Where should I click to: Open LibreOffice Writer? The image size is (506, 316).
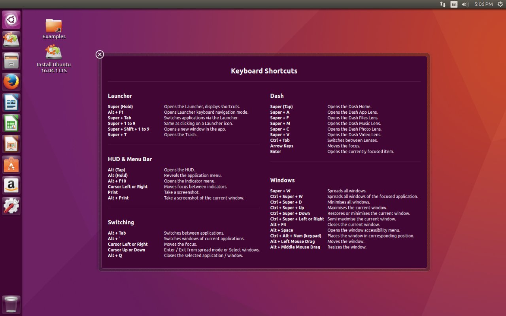[x=11, y=103]
